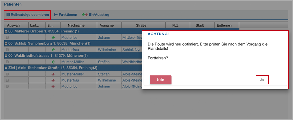Image resolution: width=293 pixels, height=120 pixels.
Task: Click the map icon beside Reihenfolge optimieren
Action: tap(8, 15)
